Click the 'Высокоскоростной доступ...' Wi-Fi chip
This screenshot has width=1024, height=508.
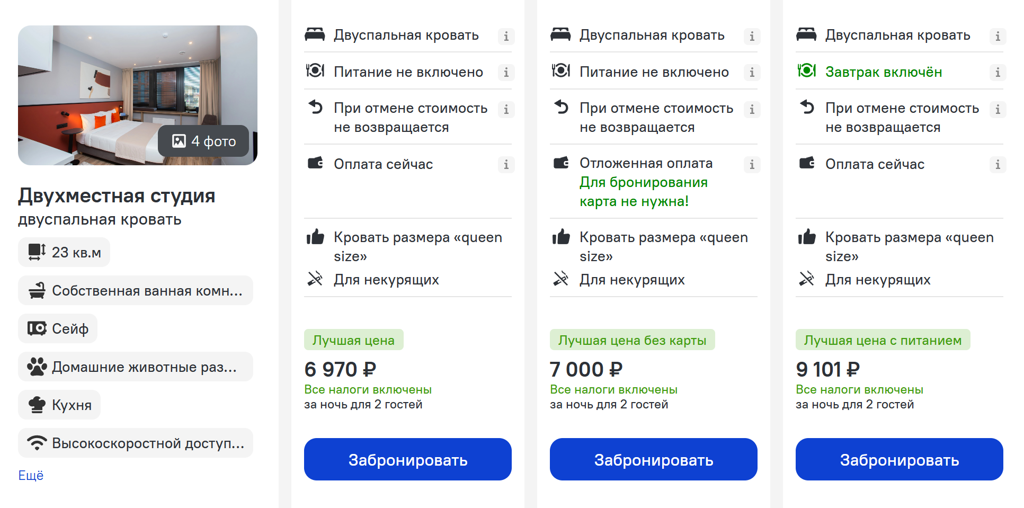[x=135, y=443]
